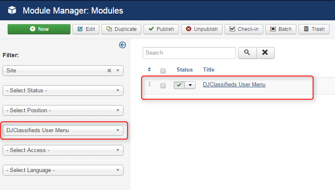Click the Edit toolbar button

coord(86,29)
